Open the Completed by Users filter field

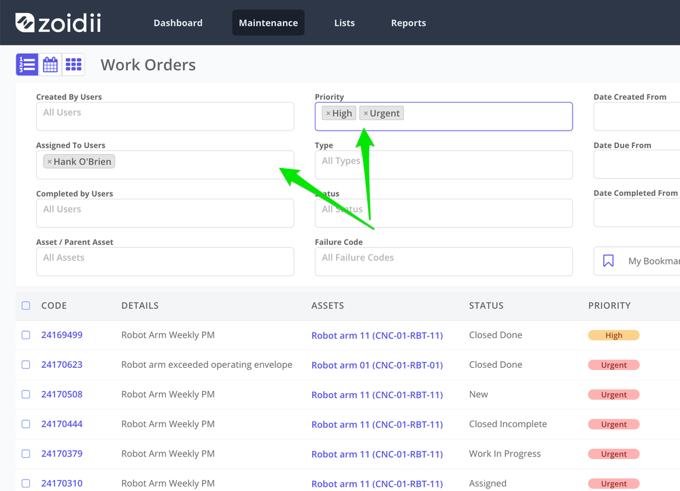coord(165,213)
